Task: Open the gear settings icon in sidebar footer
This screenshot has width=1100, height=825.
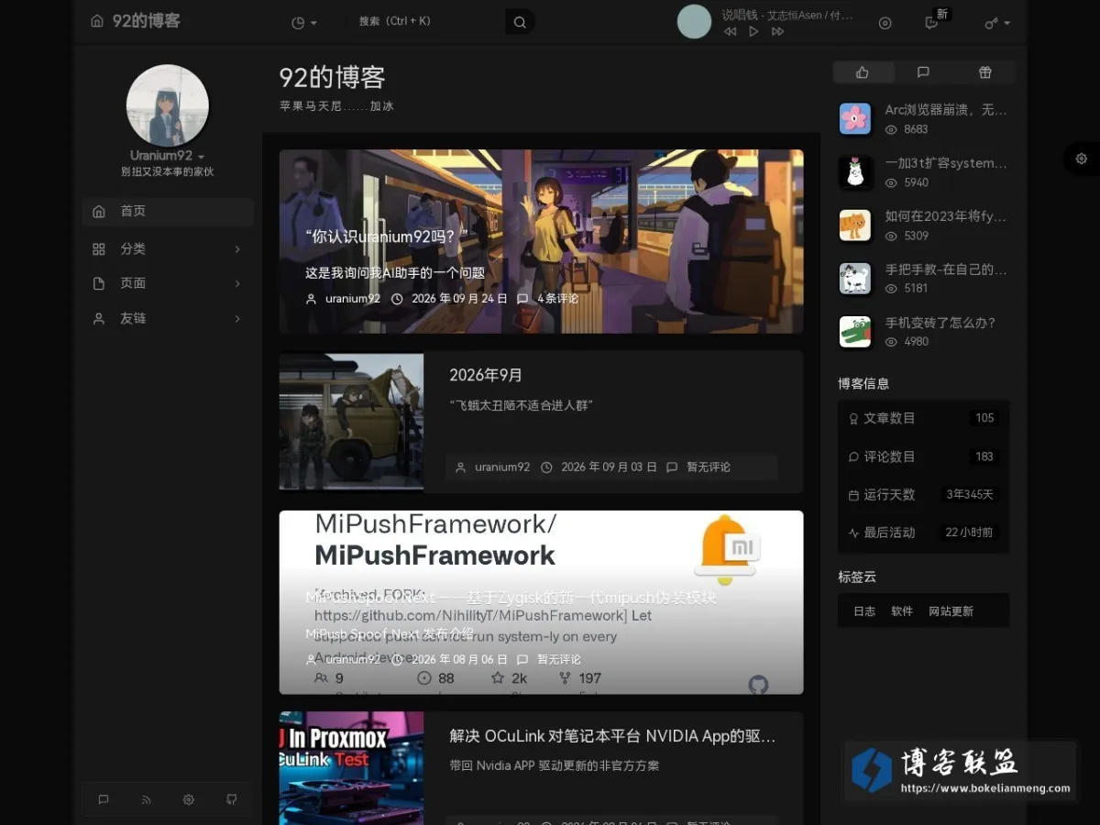Action: click(x=189, y=799)
